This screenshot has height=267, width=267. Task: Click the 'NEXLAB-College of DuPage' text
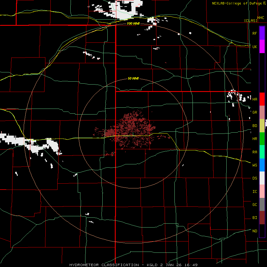pyautogui.click(x=237, y=3)
